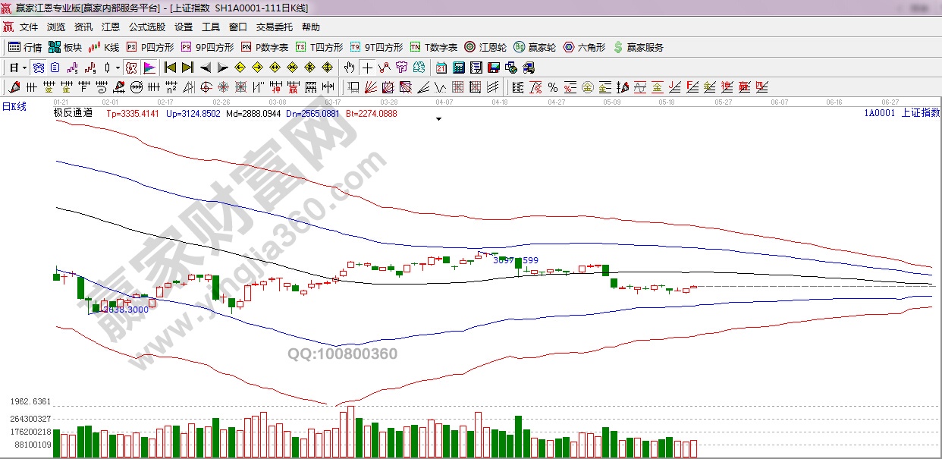Click the percent sign drawing tool
The width and height of the screenshot is (942, 459).
pos(553,87)
